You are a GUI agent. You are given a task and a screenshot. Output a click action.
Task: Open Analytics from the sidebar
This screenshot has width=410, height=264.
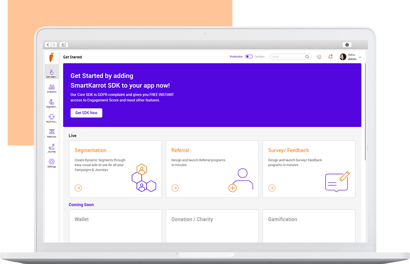pyautogui.click(x=51, y=89)
